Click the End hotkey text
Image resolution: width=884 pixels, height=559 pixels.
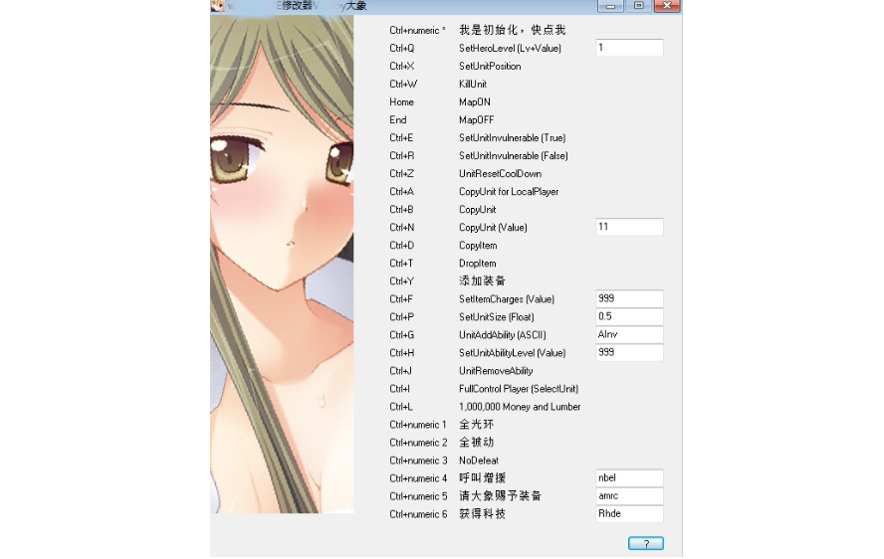click(397, 120)
